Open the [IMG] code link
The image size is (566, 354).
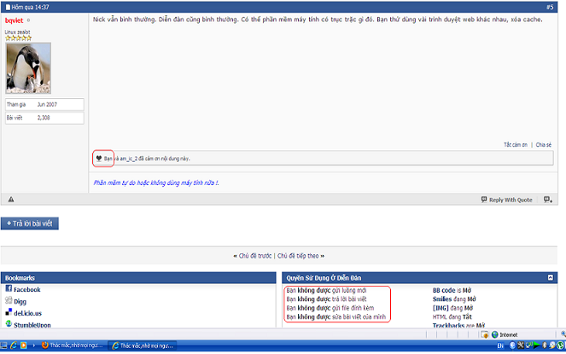tap(441, 308)
